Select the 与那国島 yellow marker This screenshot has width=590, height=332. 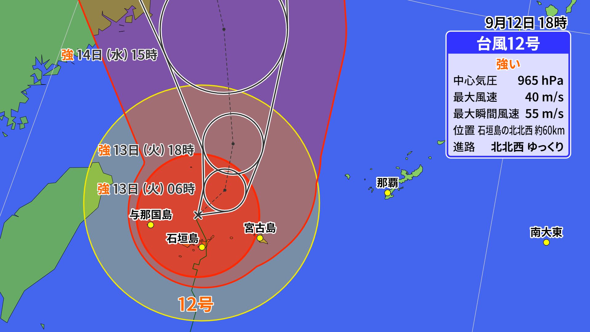(151, 225)
